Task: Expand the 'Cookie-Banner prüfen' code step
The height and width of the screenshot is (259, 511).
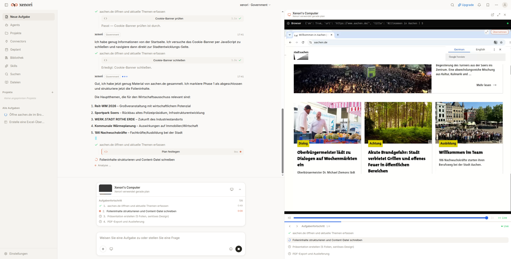Action: point(172,18)
